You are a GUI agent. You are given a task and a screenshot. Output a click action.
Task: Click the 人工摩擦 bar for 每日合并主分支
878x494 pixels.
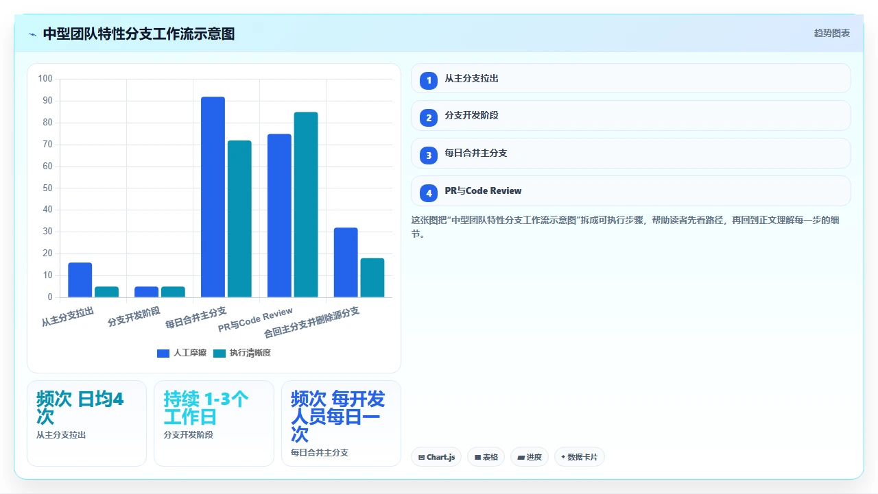[x=213, y=197]
